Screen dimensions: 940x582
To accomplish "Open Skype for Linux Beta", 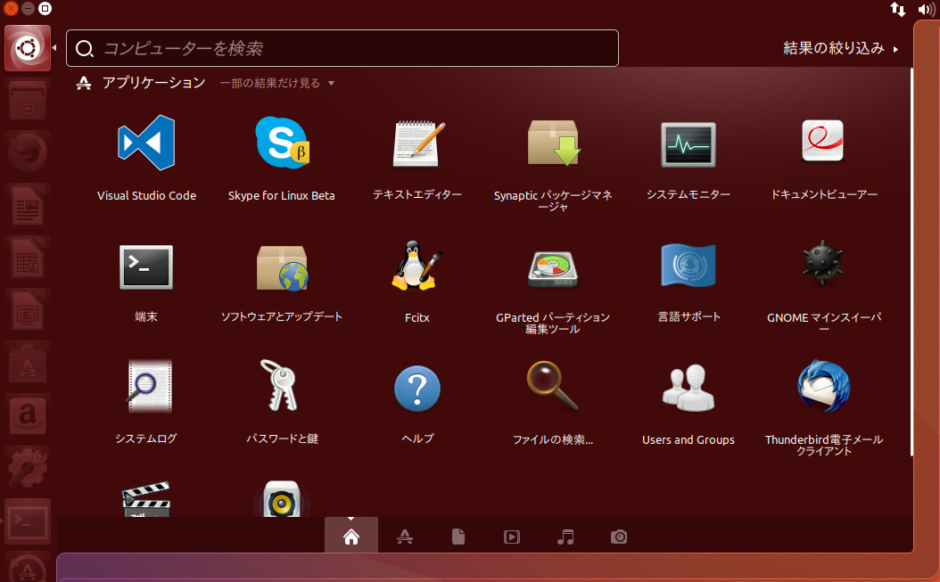I will [x=282, y=143].
